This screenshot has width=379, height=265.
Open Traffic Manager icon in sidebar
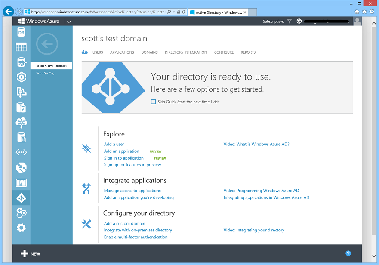(21, 168)
